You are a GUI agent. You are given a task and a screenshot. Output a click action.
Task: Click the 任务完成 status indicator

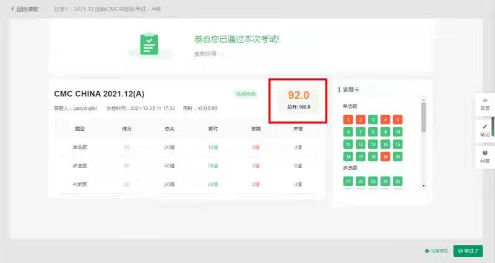[437, 251]
